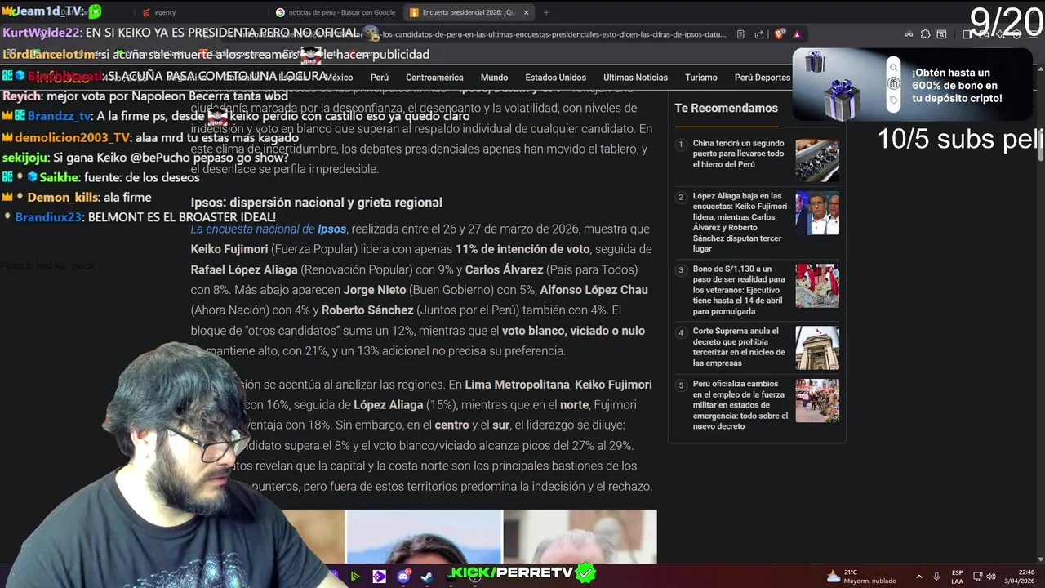Read 'China tendrá un segundo puerto' recommended article
Image resolution: width=1045 pixels, height=588 pixels.
(739, 154)
